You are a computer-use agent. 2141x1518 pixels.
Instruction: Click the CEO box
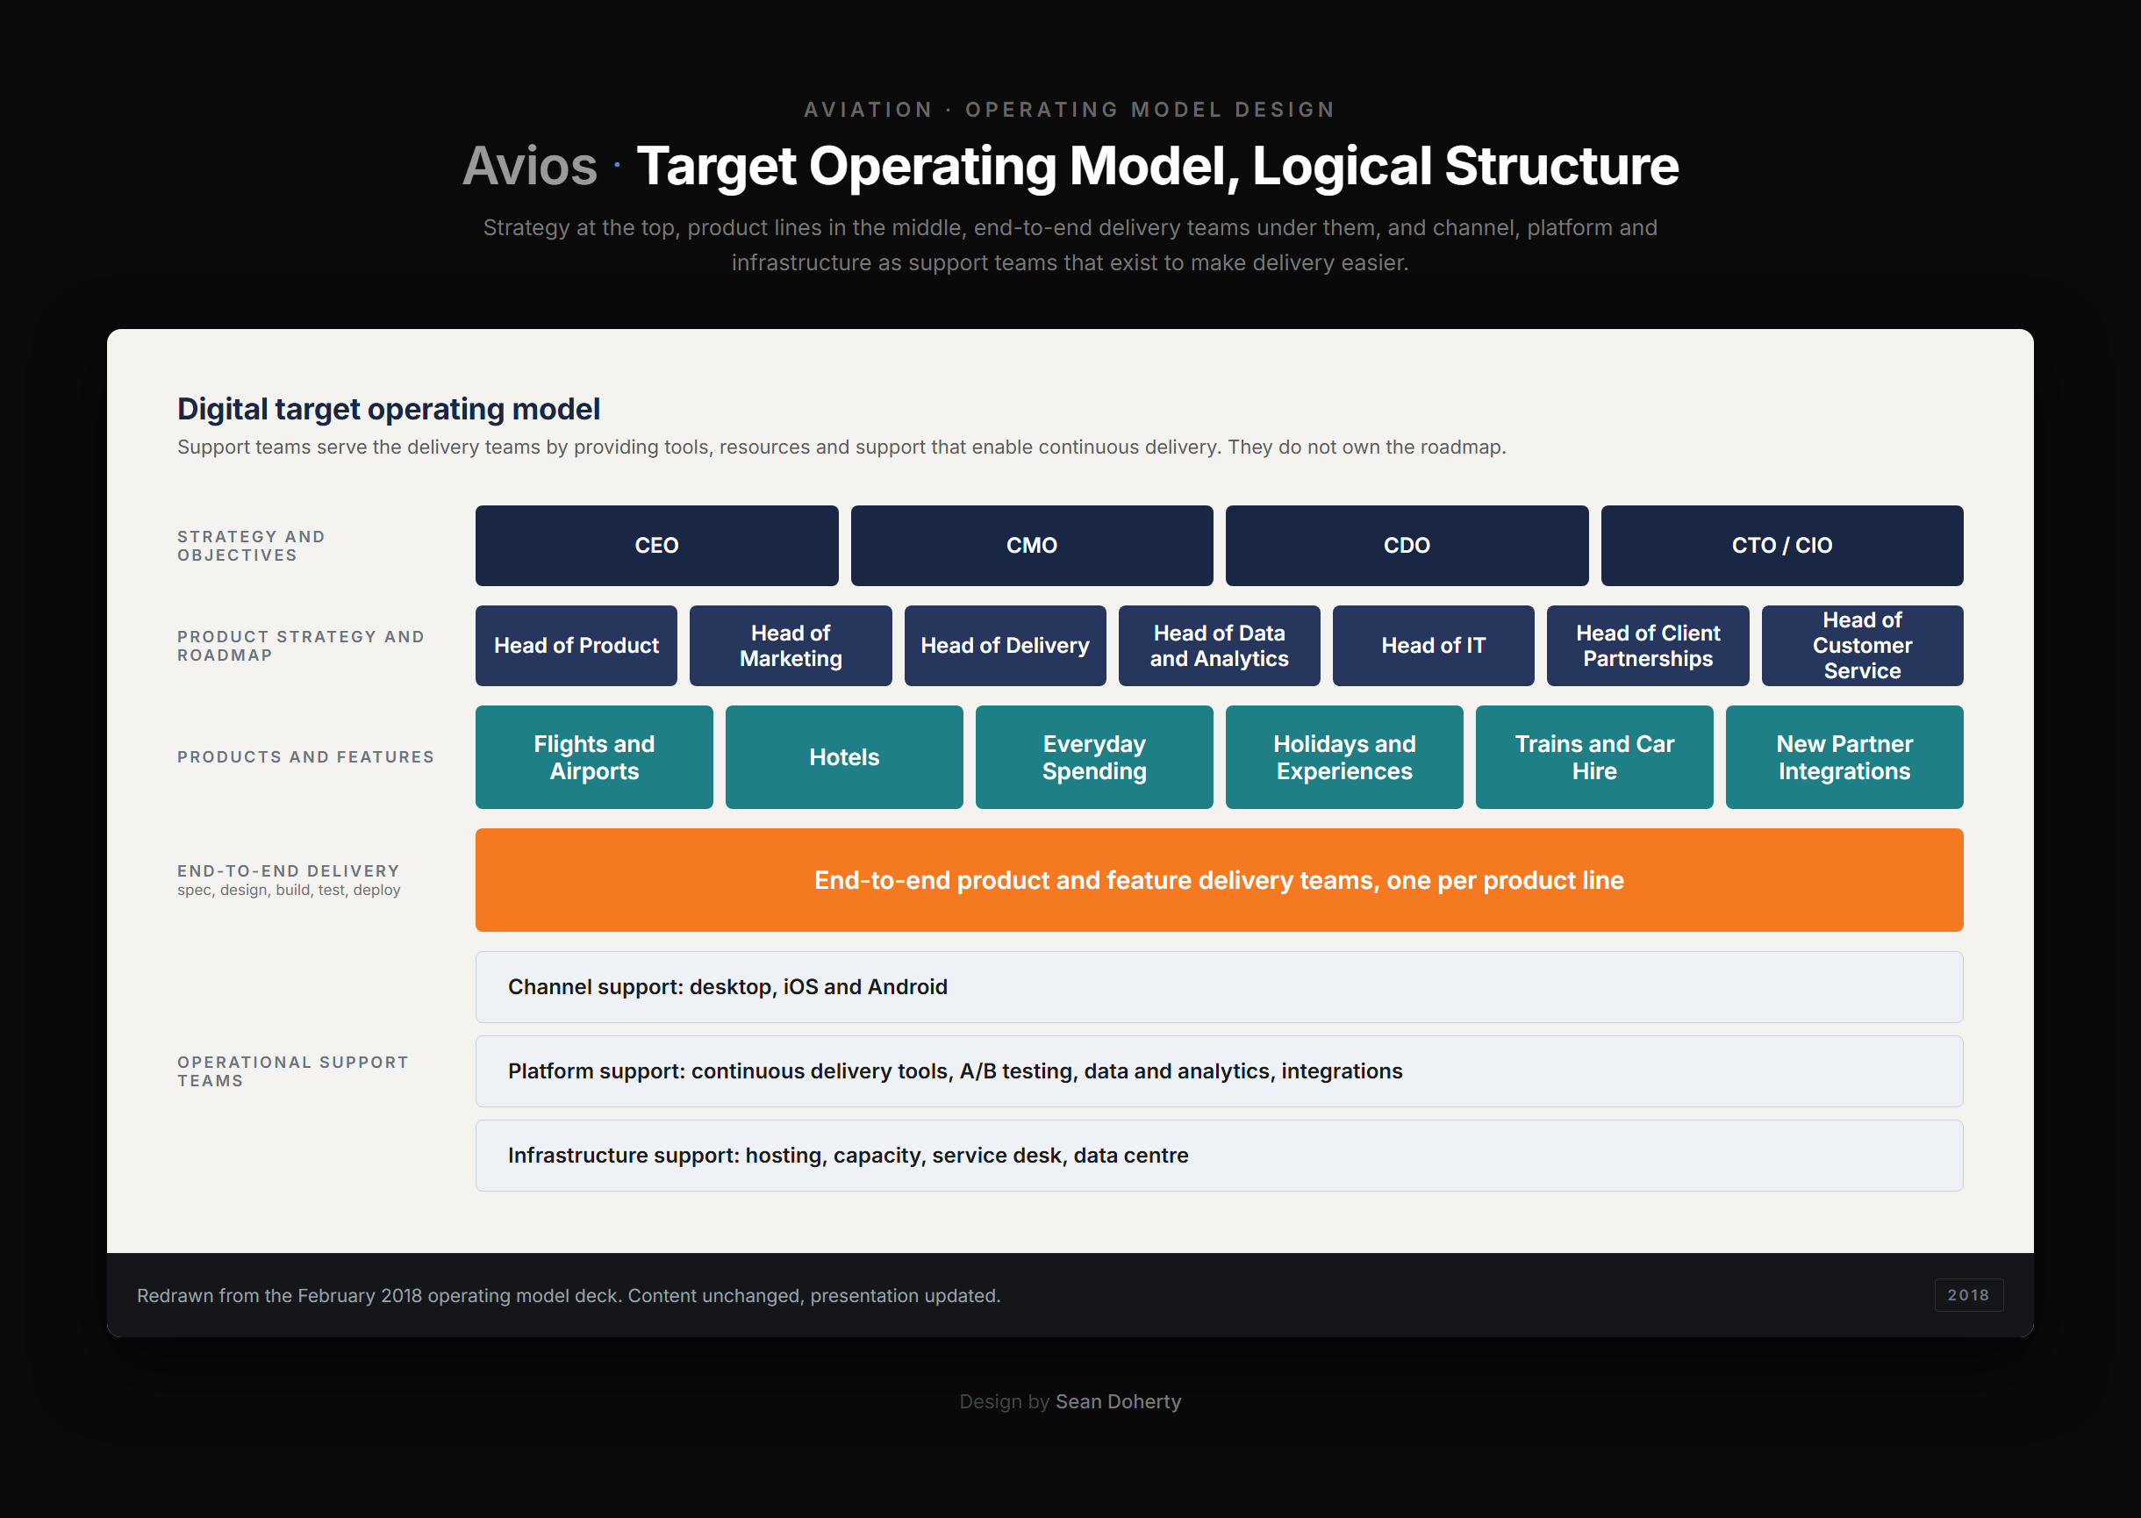(656, 546)
